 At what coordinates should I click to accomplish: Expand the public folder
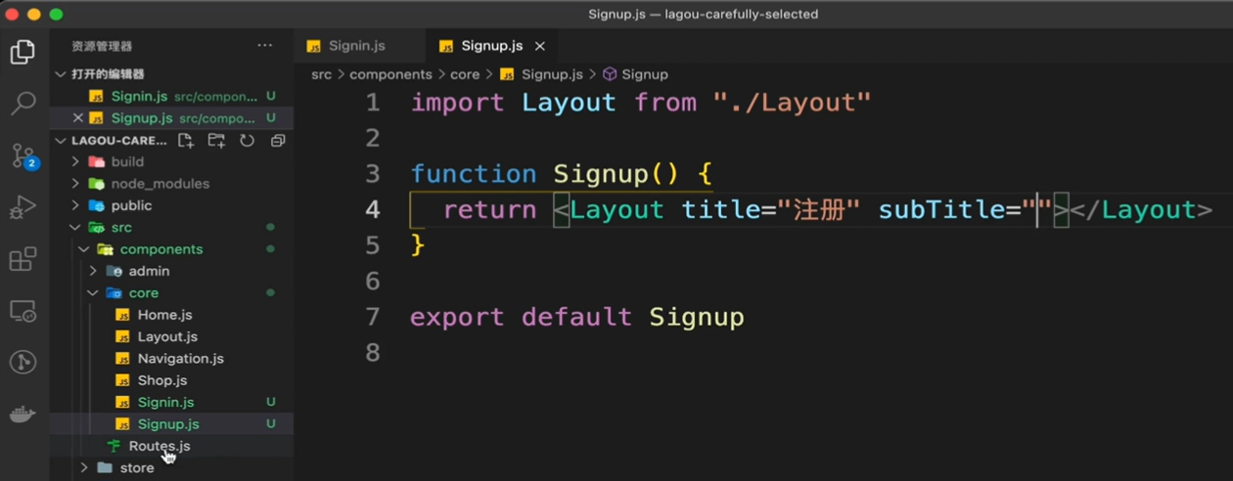(75, 205)
